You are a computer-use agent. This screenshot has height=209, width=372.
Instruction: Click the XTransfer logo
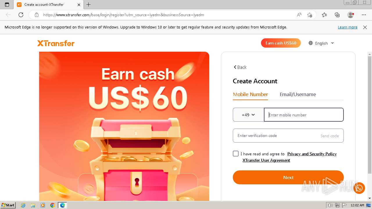tap(56, 43)
